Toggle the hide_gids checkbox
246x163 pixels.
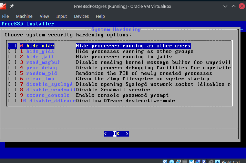[12, 51]
